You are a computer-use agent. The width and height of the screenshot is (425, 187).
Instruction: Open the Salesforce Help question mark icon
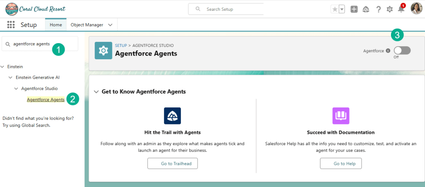click(x=378, y=9)
